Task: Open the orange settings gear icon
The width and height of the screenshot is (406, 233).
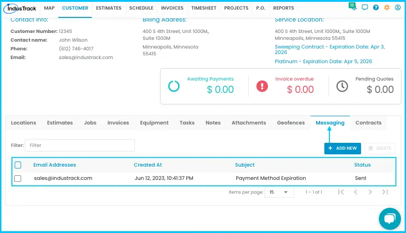Action: (x=387, y=7)
